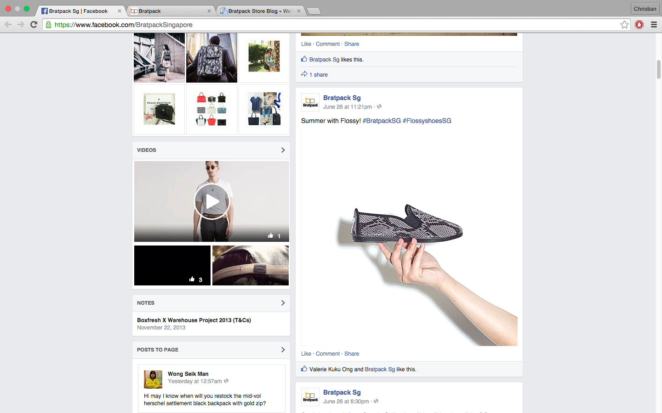
Task: Open a new browser tab
Action: [314, 11]
